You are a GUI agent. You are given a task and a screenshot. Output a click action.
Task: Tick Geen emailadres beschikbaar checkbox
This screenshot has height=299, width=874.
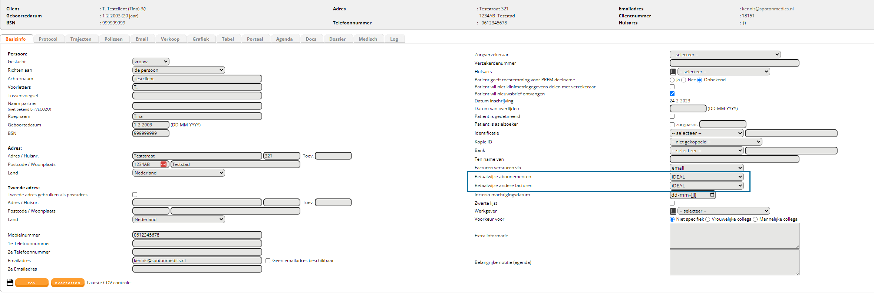pos(268,261)
